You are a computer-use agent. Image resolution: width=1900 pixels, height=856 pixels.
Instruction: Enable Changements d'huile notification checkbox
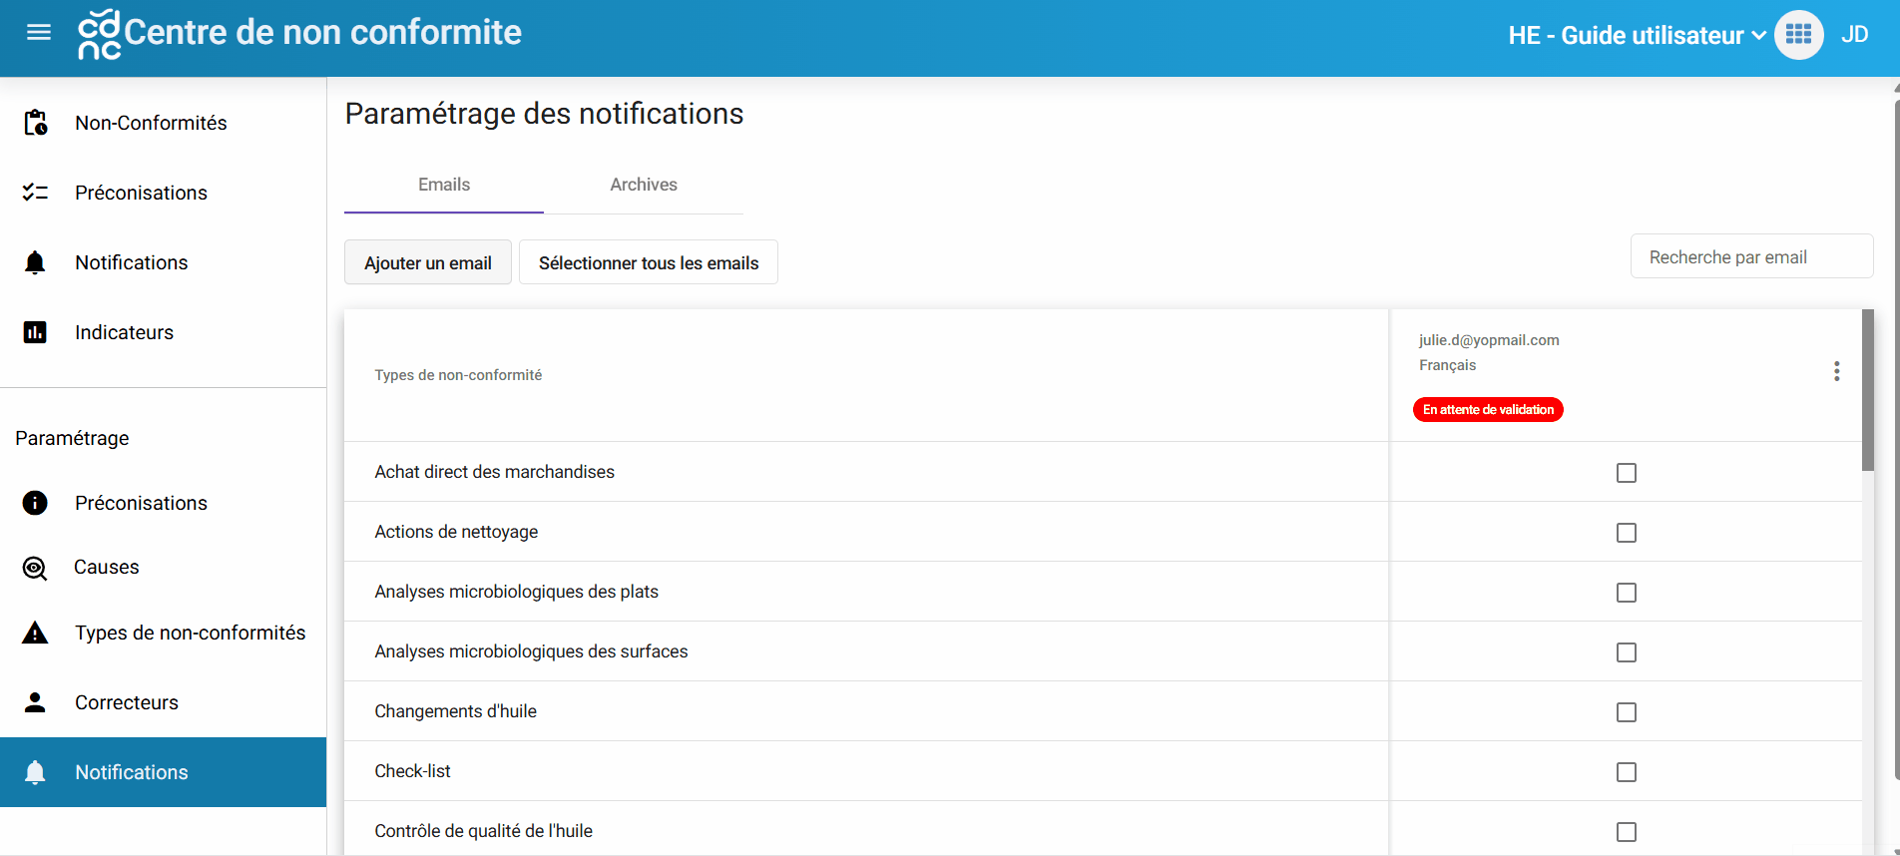[x=1627, y=712]
